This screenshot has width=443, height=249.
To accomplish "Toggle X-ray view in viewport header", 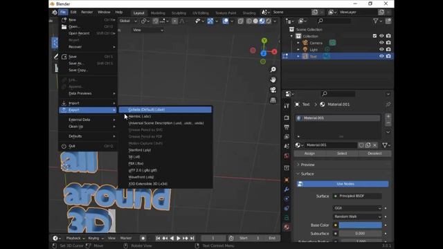I will pos(240,21).
